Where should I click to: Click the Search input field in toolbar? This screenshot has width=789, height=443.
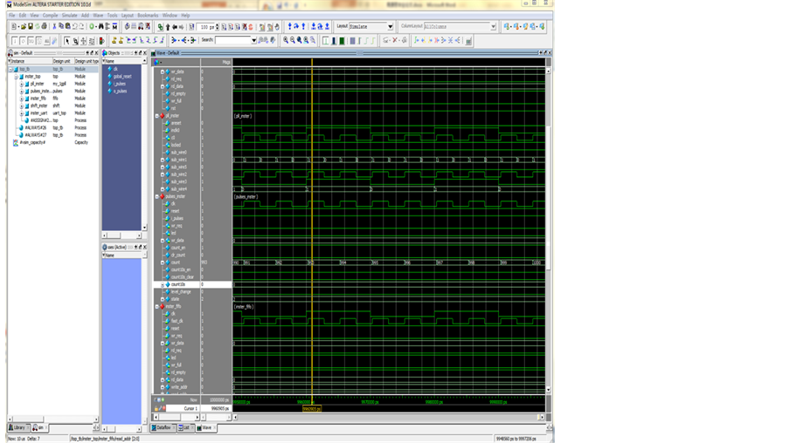point(234,40)
